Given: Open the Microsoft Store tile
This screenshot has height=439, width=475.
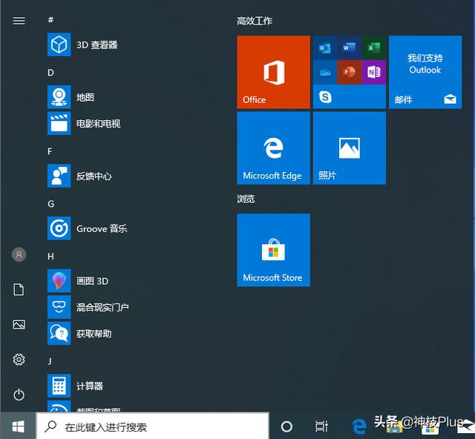Looking at the screenshot, I should pyautogui.click(x=274, y=250).
